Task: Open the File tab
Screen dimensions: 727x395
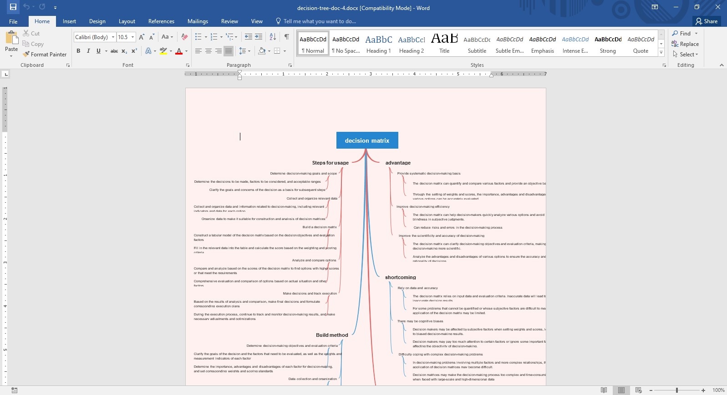Action: pos(13,21)
